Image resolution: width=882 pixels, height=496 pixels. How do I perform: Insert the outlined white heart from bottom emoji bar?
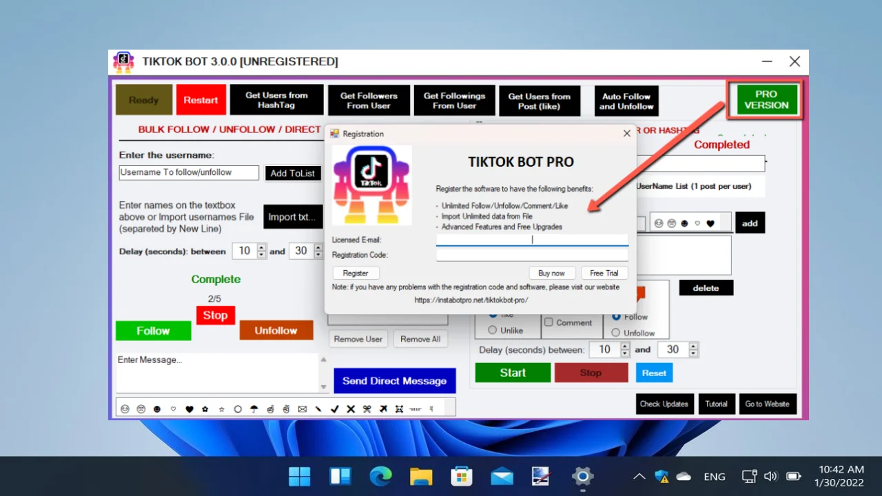click(x=173, y=409)
